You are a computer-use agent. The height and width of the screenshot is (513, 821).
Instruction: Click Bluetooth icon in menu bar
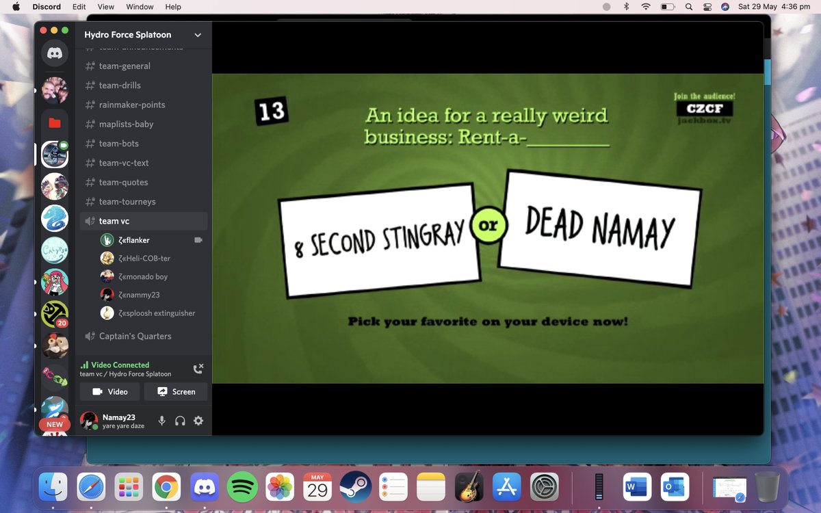(x=626, y=7)
